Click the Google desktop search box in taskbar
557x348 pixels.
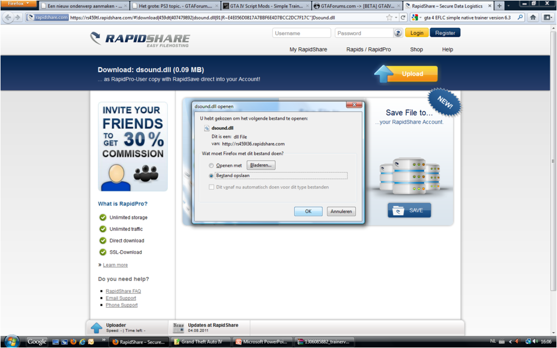(37, 342)
